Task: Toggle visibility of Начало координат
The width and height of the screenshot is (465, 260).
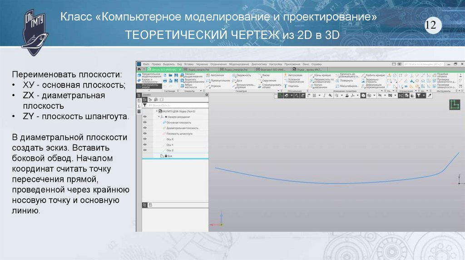Action: 145,116
